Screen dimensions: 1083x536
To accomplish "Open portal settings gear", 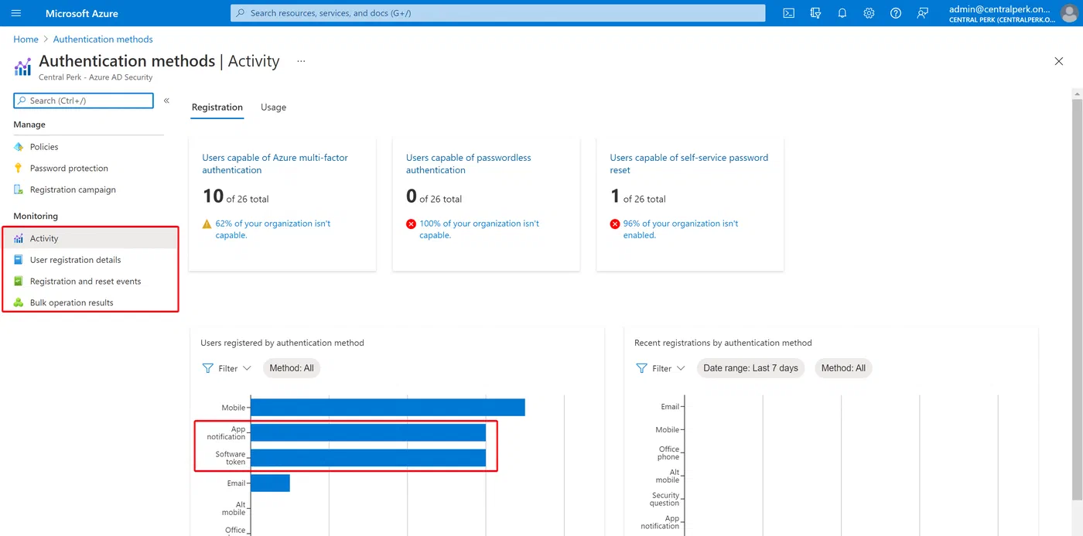I will point(869,13).
